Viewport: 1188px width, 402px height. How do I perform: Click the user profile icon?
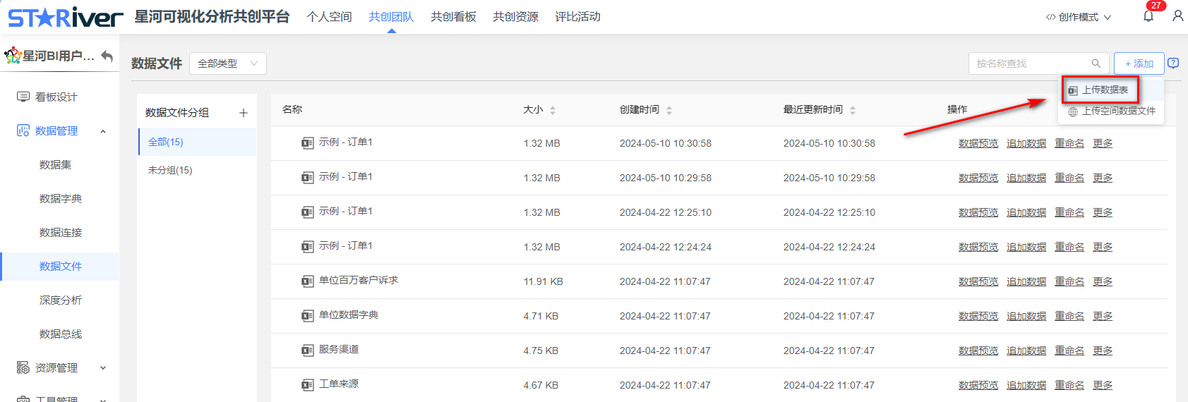coord(1177,16)
